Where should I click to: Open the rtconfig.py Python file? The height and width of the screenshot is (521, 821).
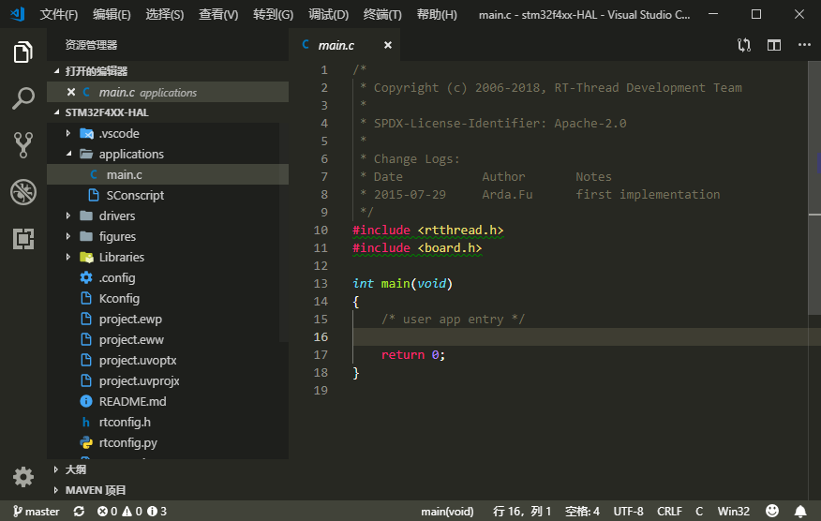click(168, 442)
